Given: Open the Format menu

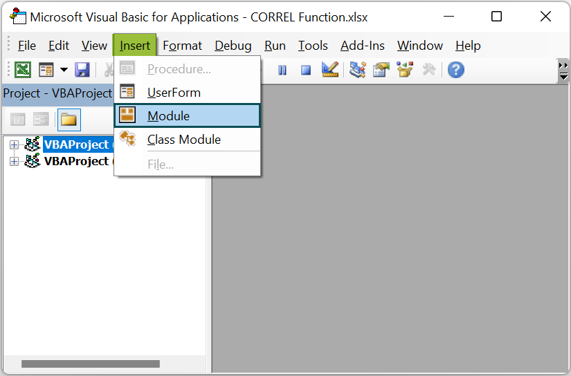Looking at the screenshot, I should pos(182,46).
